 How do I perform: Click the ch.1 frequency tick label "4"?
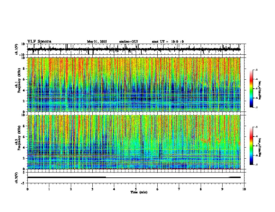[24, 90]
